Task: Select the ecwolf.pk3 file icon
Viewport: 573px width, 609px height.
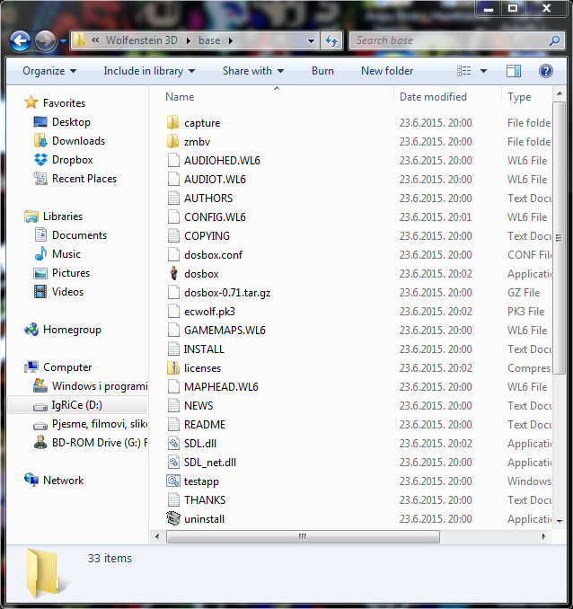Action: pos(172,311)
